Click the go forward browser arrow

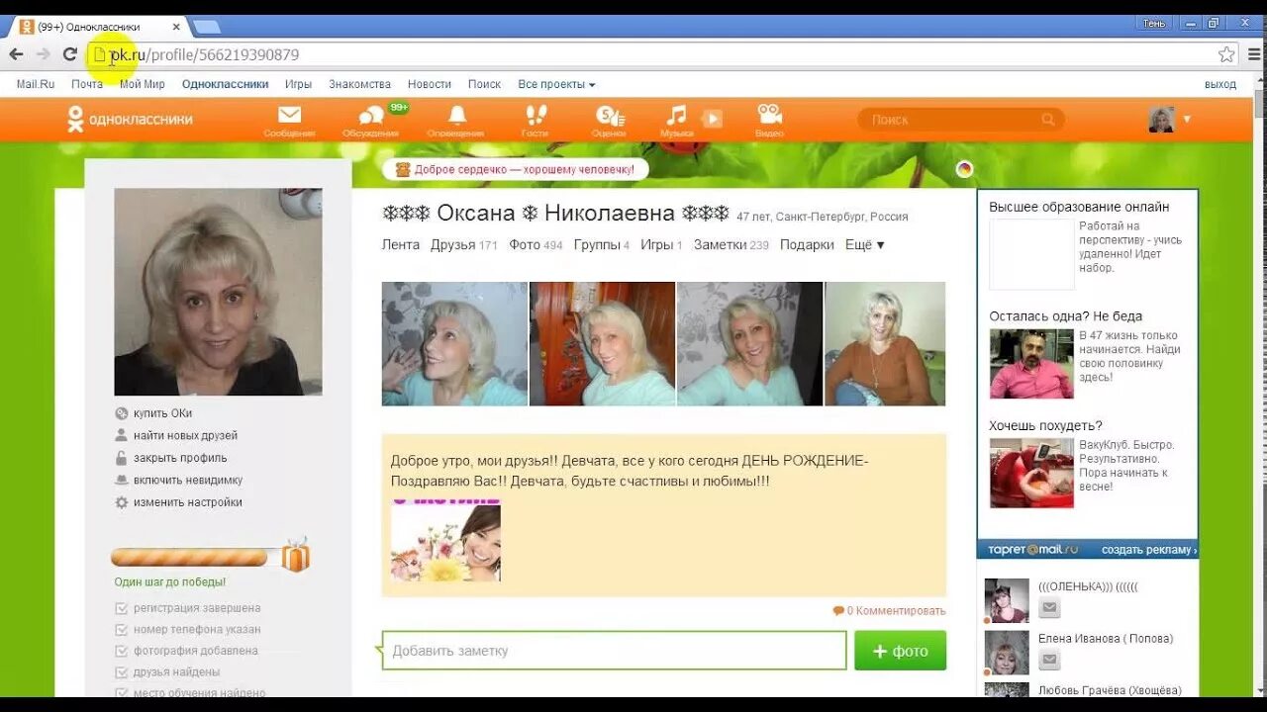point(43,54)
